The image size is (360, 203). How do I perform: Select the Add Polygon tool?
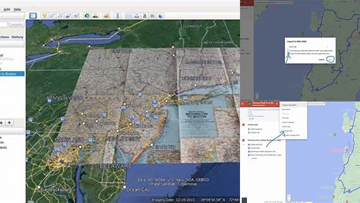tap(52, 16)
